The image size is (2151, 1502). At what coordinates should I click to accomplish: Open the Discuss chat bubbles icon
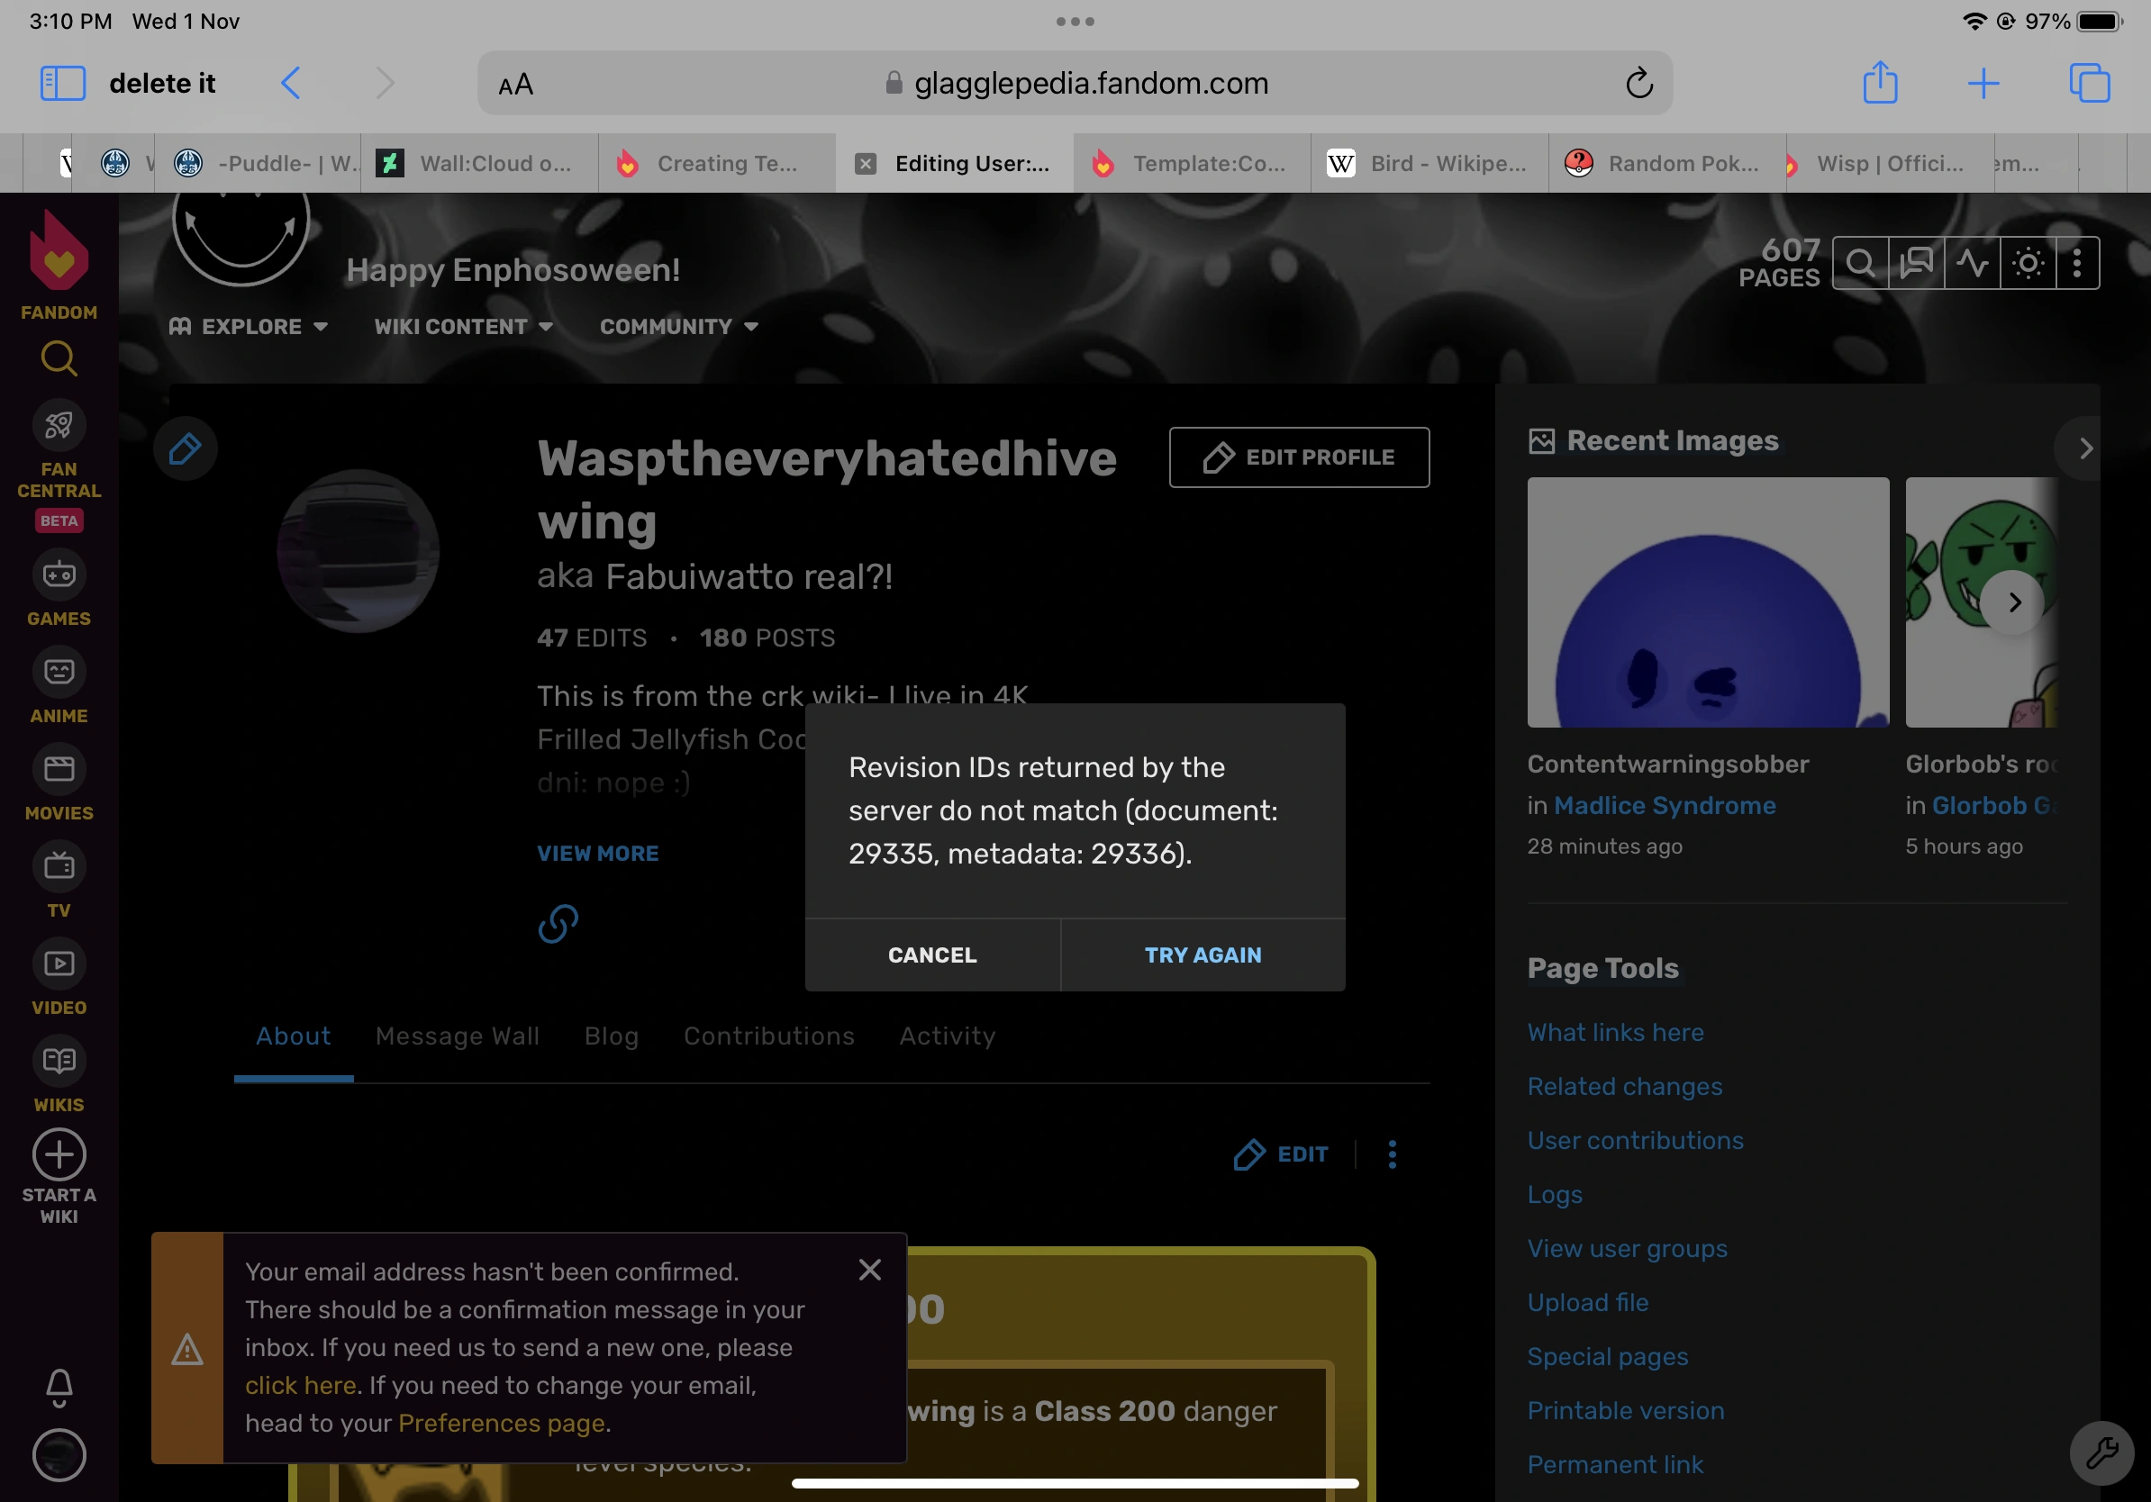1916,264
